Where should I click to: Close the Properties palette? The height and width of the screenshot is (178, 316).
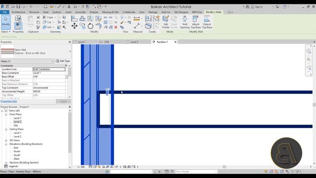70,42
